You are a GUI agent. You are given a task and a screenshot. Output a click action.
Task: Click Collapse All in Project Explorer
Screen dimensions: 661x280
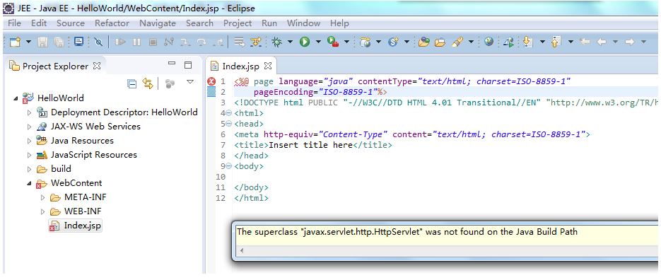coord(132,84)
